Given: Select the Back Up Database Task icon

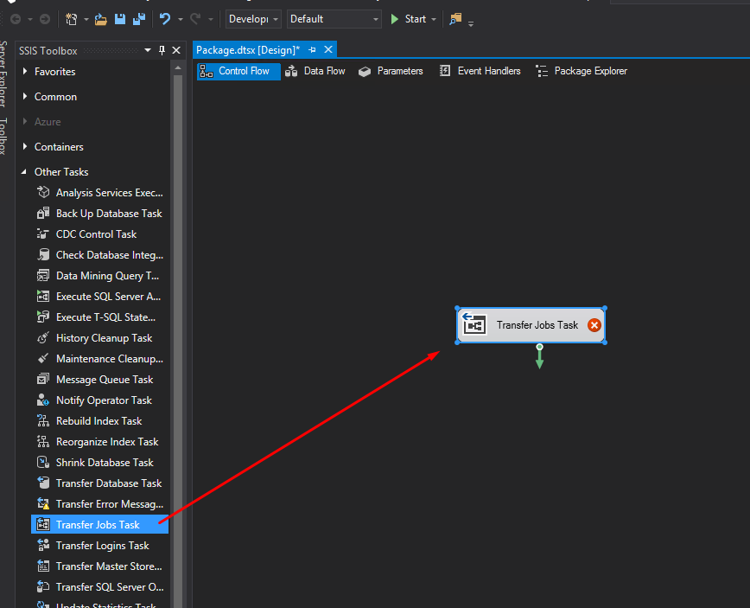Looking at the screenshot, I should point(43,214).
